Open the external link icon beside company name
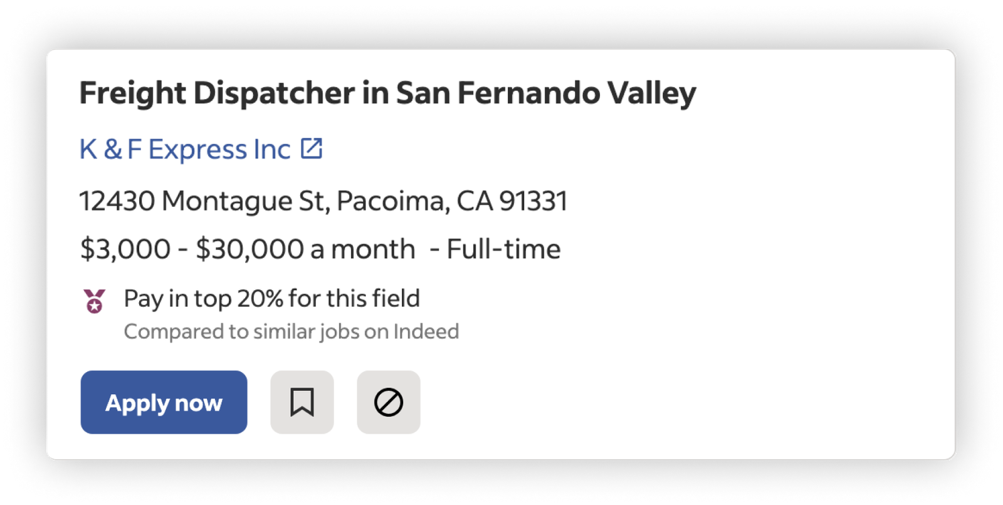Image resolution: width=1003 pixels, height=505 pixels. pyautogui.click(x=312, y=148)
